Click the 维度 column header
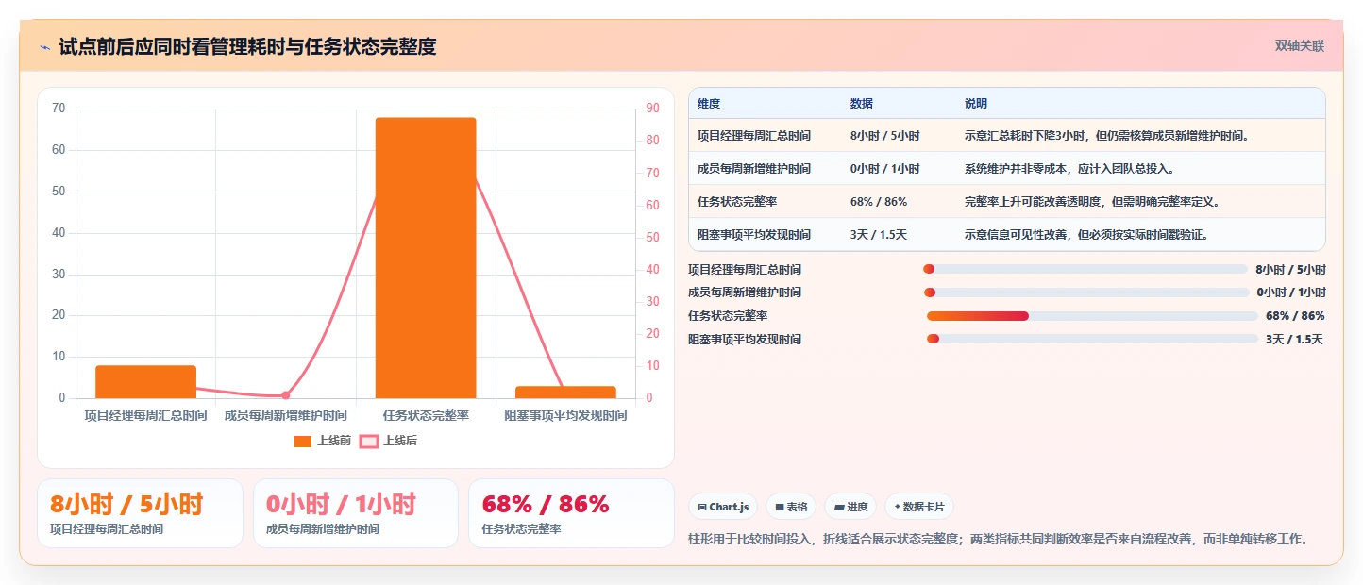The width and height of the screenshot is (1363, 585). click(x=708, y=104)
